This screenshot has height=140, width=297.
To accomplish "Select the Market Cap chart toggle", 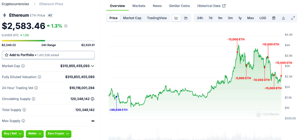I will (132, 18).
